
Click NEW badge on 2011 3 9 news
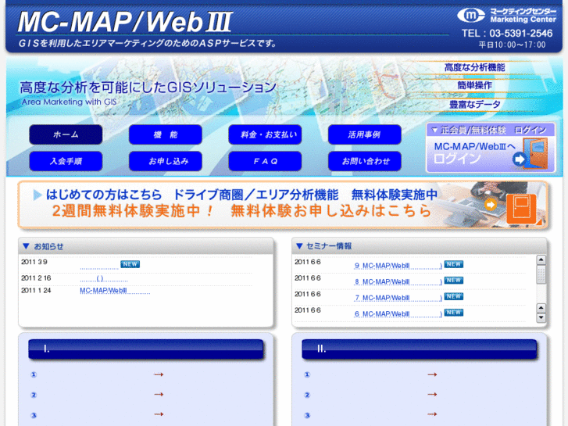[130, 264]
